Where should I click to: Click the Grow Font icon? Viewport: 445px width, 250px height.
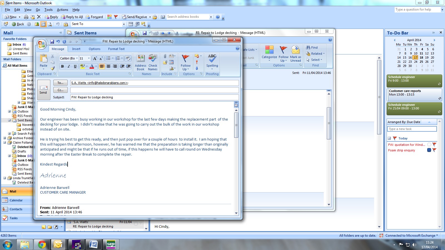[95, 58]
